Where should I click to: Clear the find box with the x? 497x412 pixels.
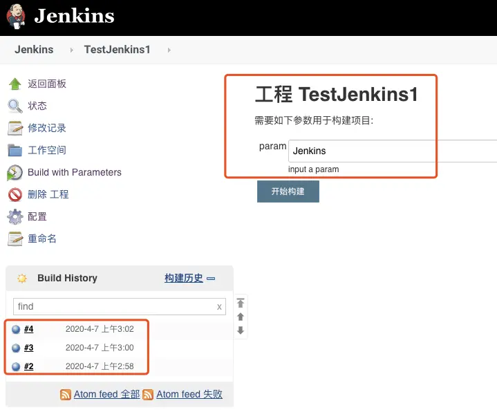[x=219, y=307]
